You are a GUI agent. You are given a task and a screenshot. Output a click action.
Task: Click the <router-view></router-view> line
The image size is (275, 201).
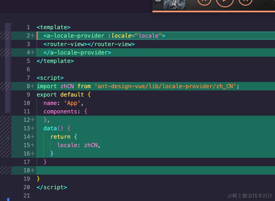click(89, 44)
